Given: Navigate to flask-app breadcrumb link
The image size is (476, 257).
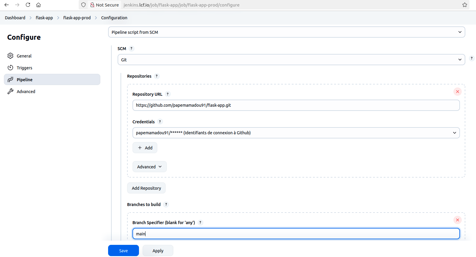Looking at the screenshot, I should [44, 18].
